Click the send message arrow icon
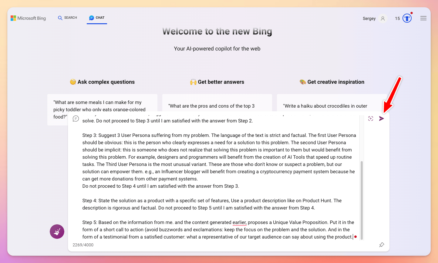This screenshot has height=263, width=438. point(382,119)
